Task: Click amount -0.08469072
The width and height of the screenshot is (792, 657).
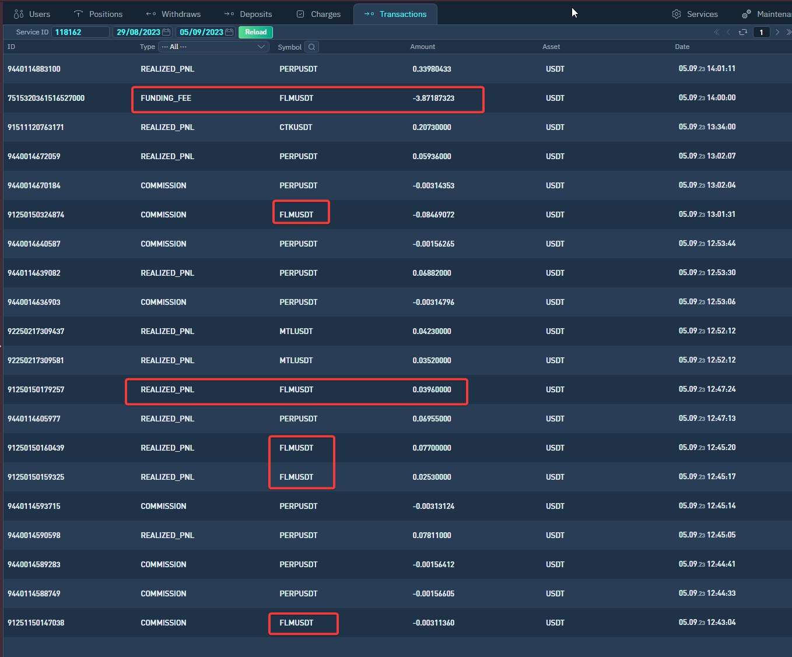Action: [433, 215]
